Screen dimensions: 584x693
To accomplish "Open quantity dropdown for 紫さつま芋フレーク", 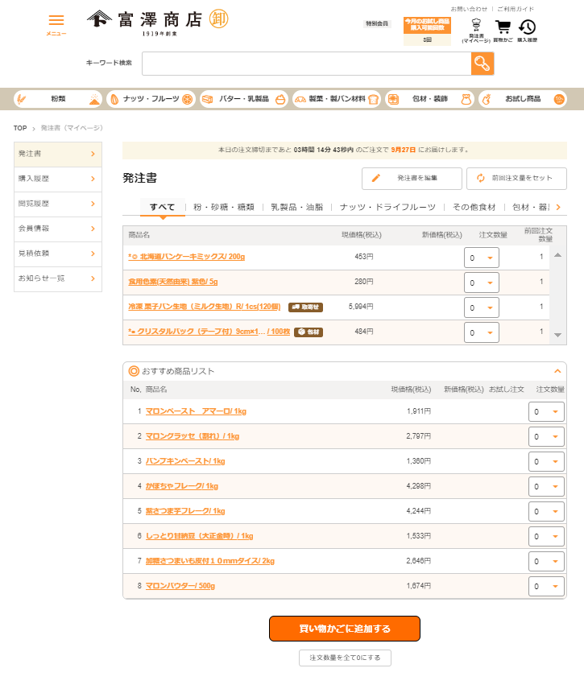I will click(546, 512).
